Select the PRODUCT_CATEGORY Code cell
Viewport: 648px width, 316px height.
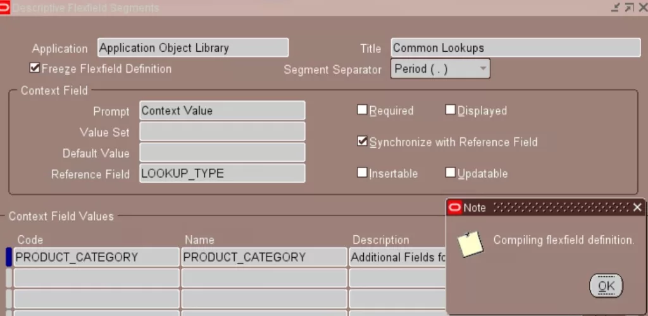coord(96,257)
